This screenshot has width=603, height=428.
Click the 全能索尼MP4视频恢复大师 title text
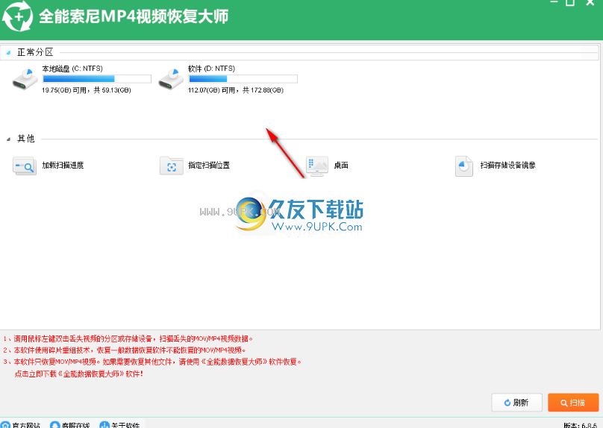coord(134,16)
